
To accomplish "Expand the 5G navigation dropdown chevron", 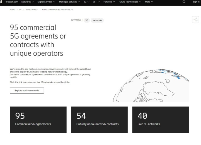I will [x=88, y=2].
